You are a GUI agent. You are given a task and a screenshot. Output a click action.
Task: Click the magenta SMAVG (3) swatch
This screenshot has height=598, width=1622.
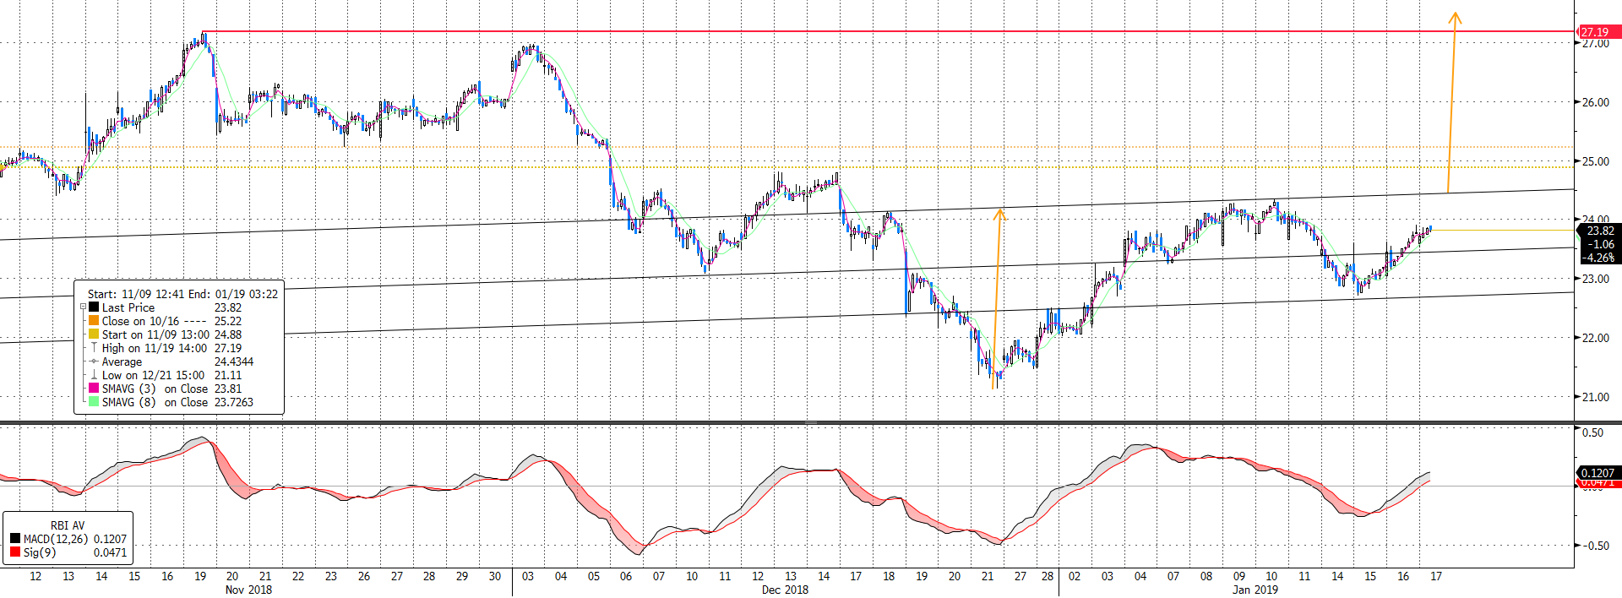click(x=94, y=389)
